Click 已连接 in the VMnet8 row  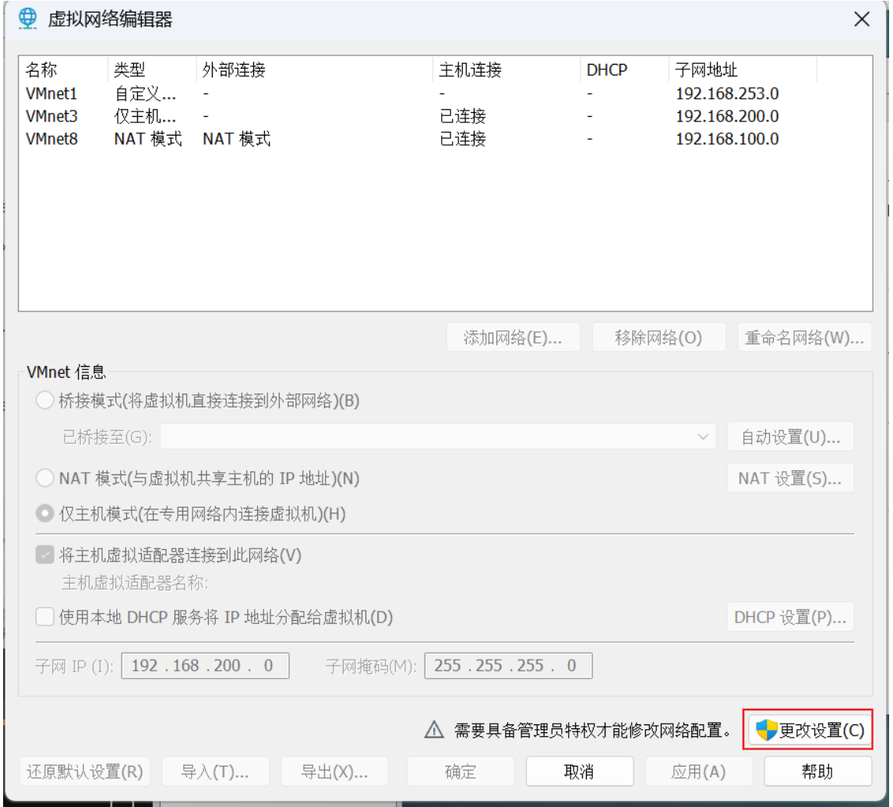pyautogui.click(x=462, y=139)
